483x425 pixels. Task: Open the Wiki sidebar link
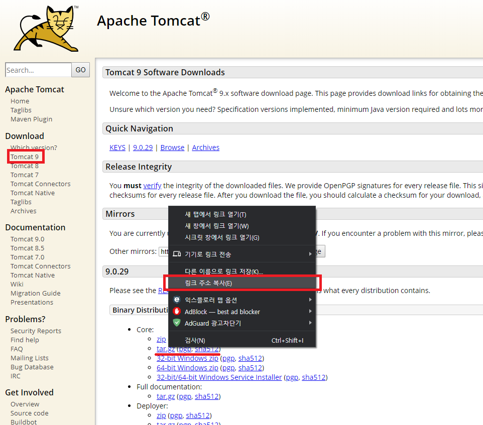click(17, 284)
